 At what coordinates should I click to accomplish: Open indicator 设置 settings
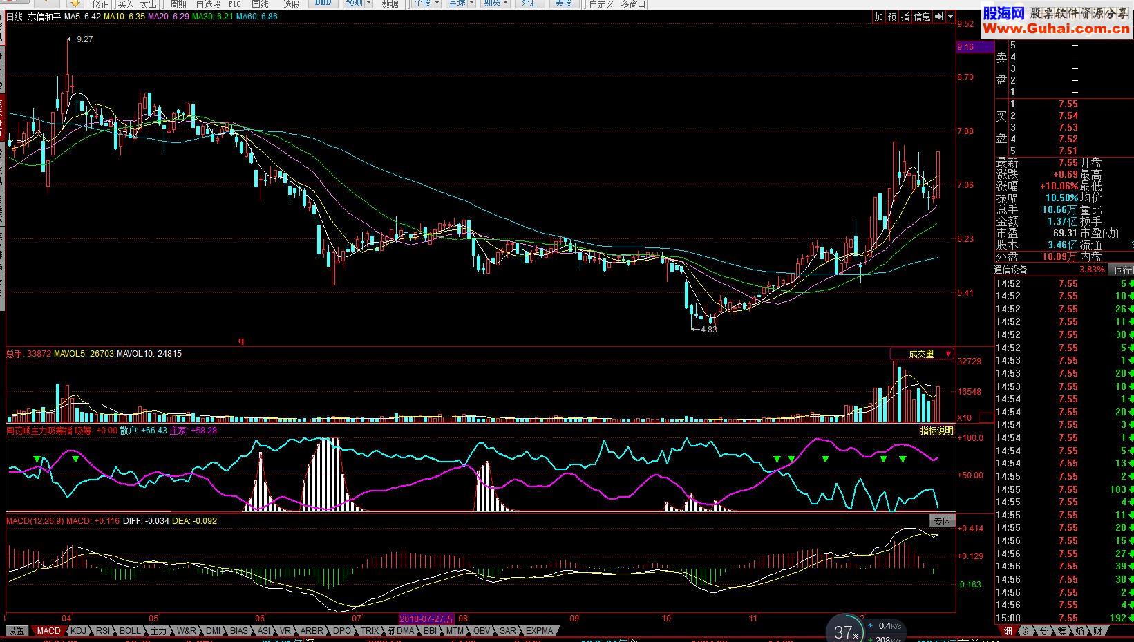click(17, 631)
